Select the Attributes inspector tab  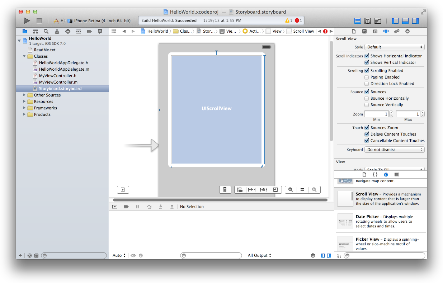point(386,31)
